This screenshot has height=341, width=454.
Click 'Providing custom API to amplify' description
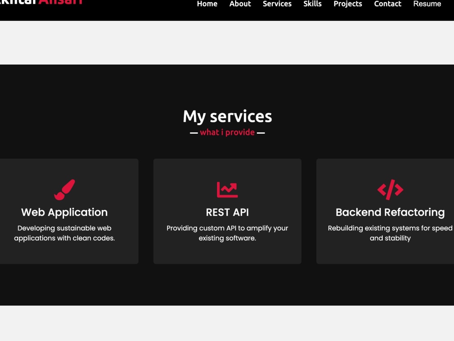coord(227,233)
